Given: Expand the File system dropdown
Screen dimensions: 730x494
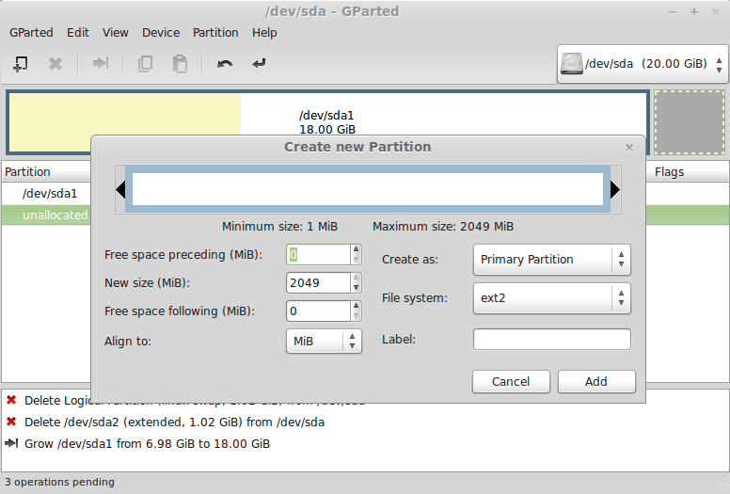Looking at the screenshot, I should coord(551,298).
